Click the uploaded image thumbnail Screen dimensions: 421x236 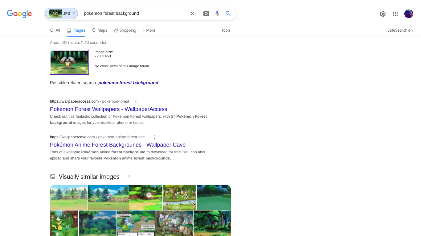pyautogui.click(x=69, y=62)
